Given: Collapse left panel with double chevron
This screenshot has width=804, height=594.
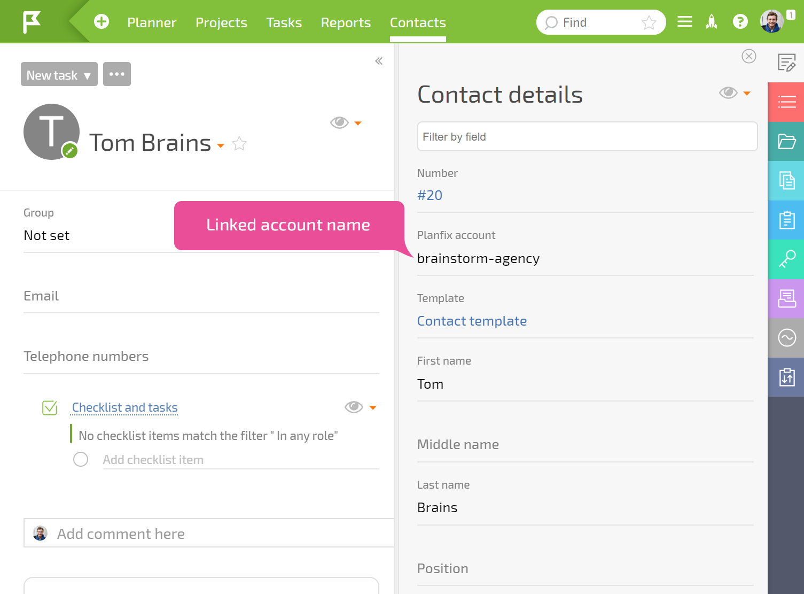Looking at the screenshot, I should point(379,61).
